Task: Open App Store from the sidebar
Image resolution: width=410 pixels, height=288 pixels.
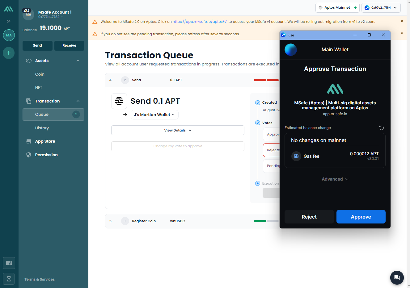Action: [45, 141]
